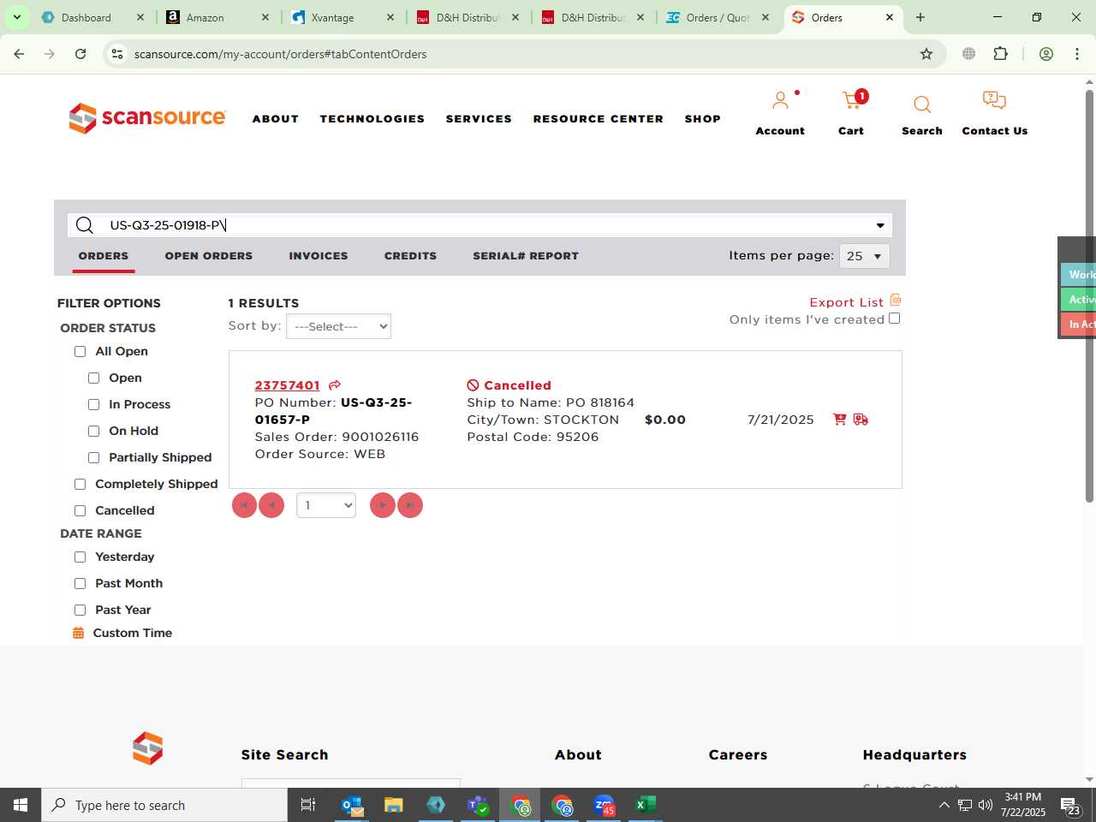Open Excel from the taskbar

click(646, 805)
